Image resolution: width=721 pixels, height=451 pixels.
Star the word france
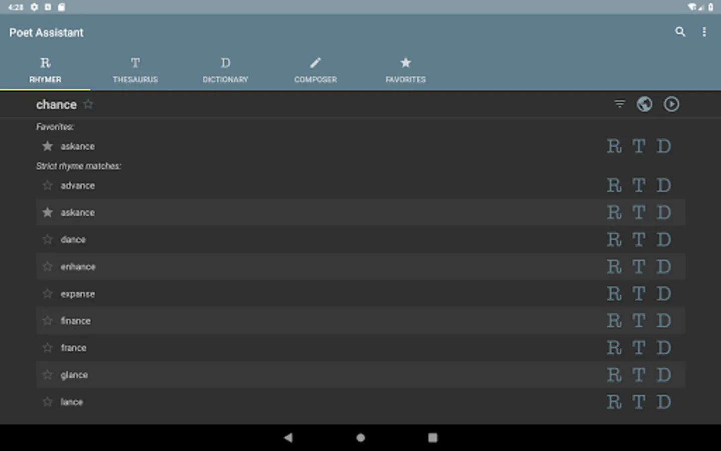(48, 348)
